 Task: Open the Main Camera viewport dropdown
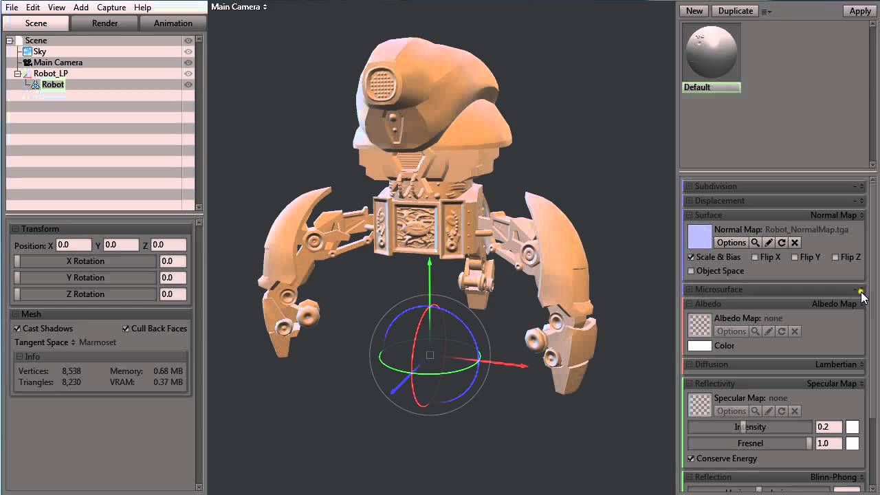[239, 7]
